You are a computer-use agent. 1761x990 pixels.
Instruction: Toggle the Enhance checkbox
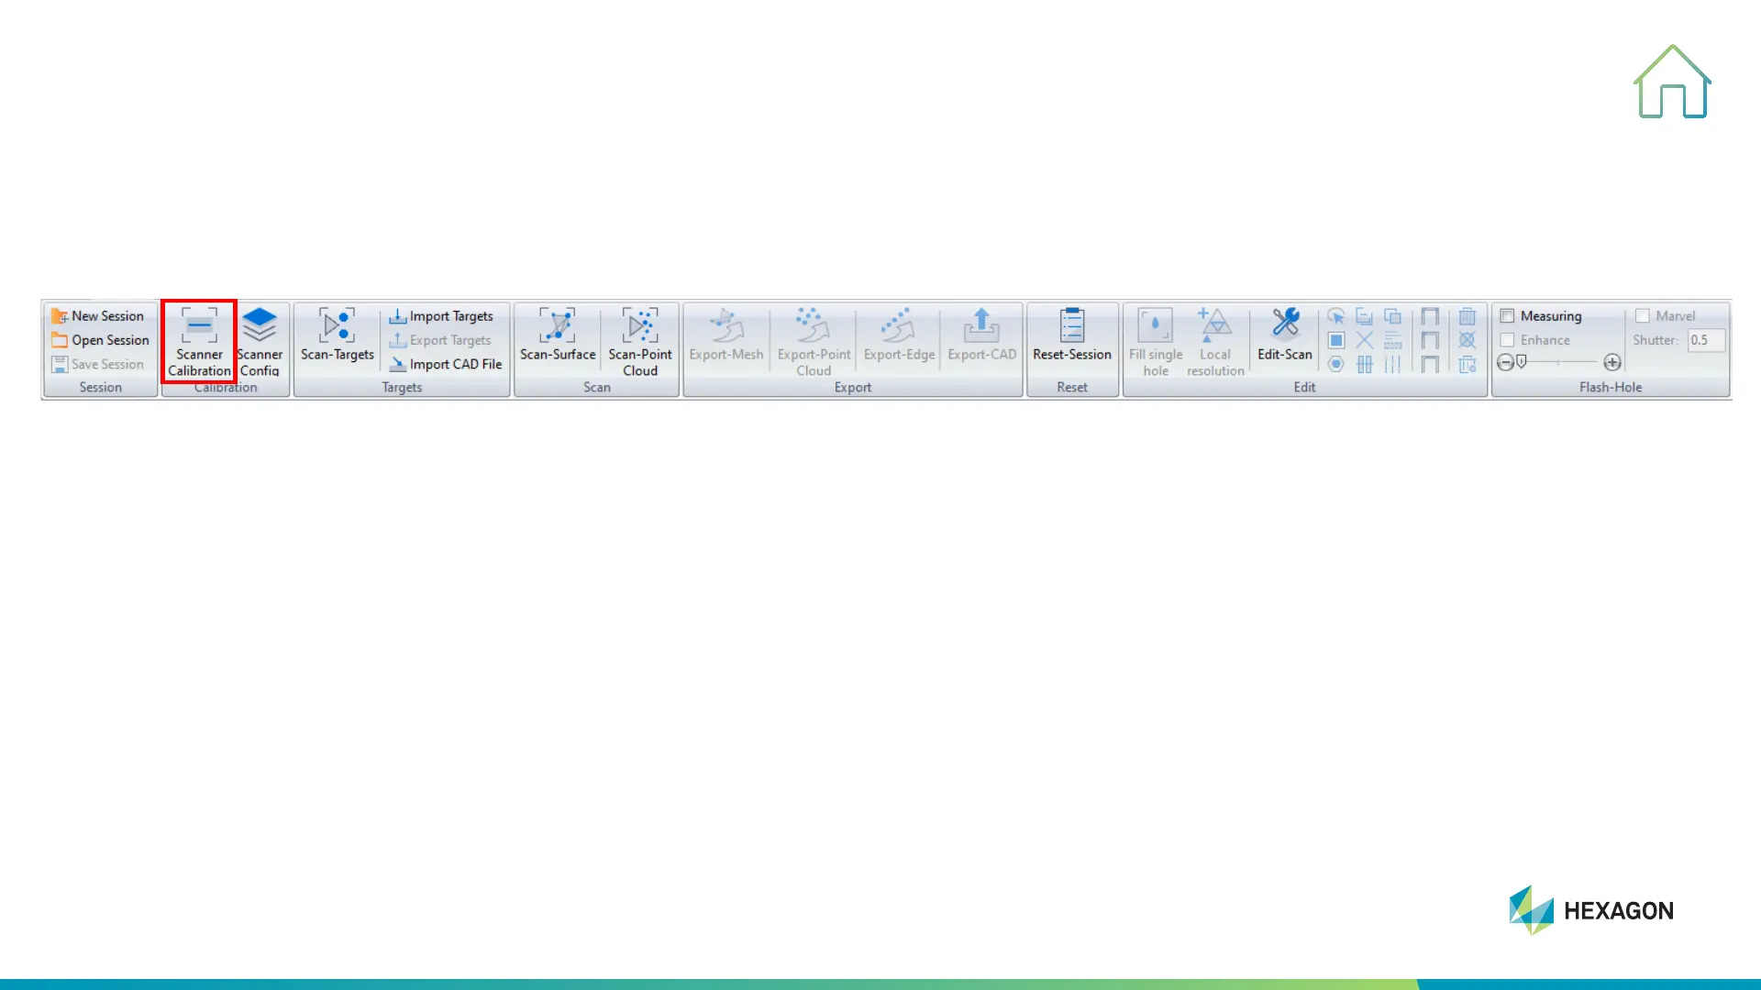tap(1507, 340)
